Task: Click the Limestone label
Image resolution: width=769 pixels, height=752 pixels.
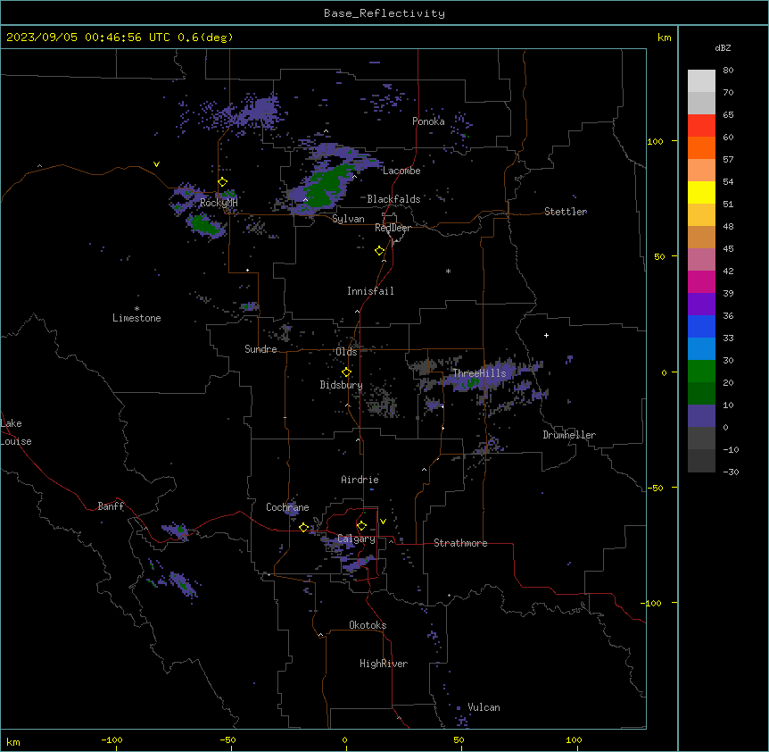Action: coord(136,318)
